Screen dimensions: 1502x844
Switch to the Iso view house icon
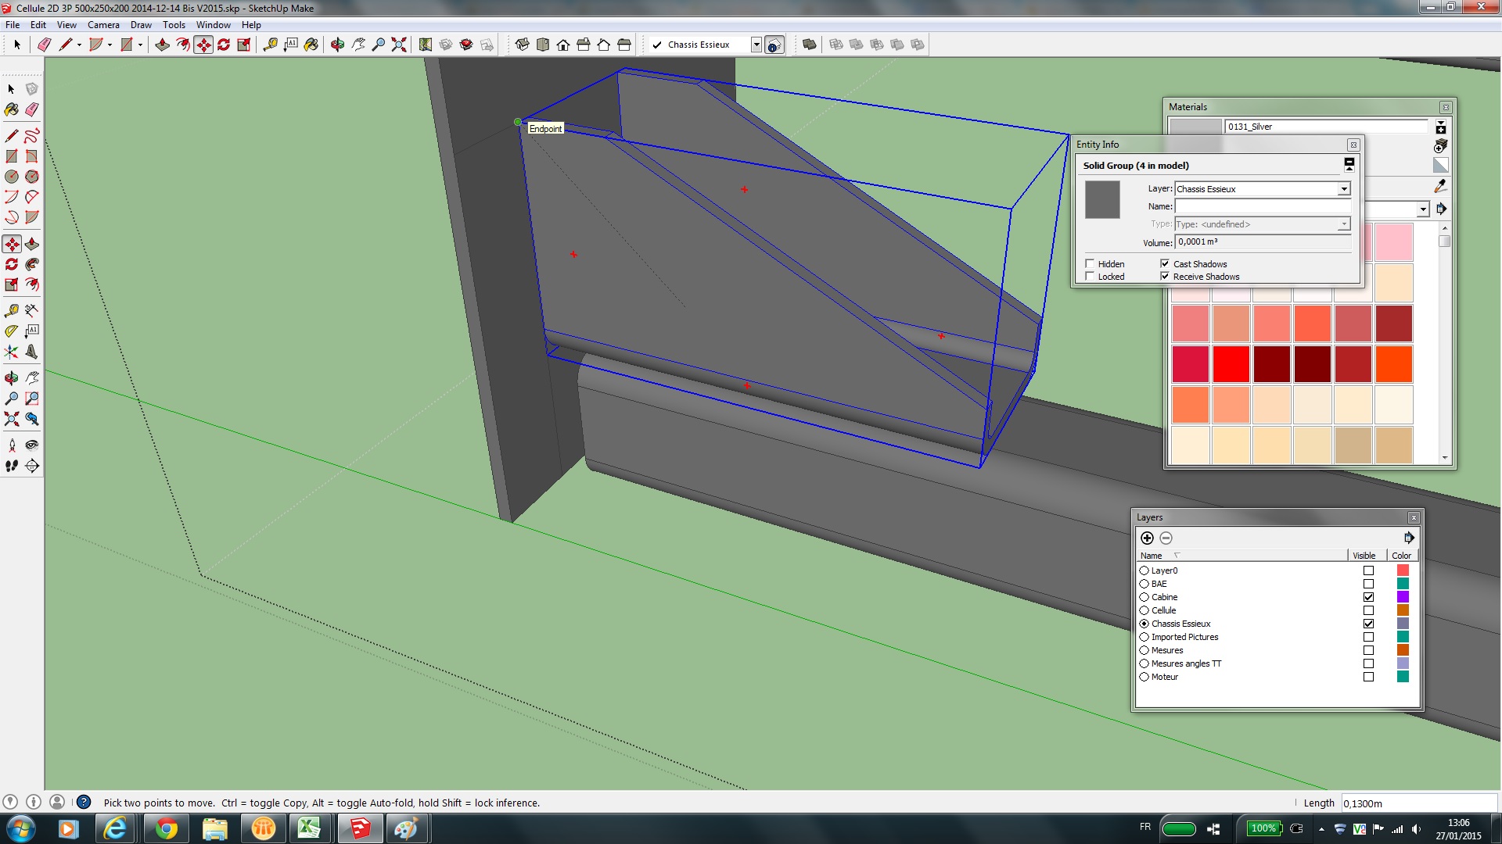click(x=522, y=45)
